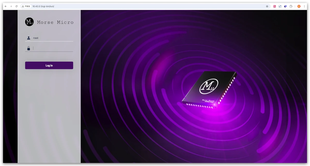Image resolution: width=310 pixels, height=166 pixels.
Task: Click the chip image in the background
Action: point(209,90)
